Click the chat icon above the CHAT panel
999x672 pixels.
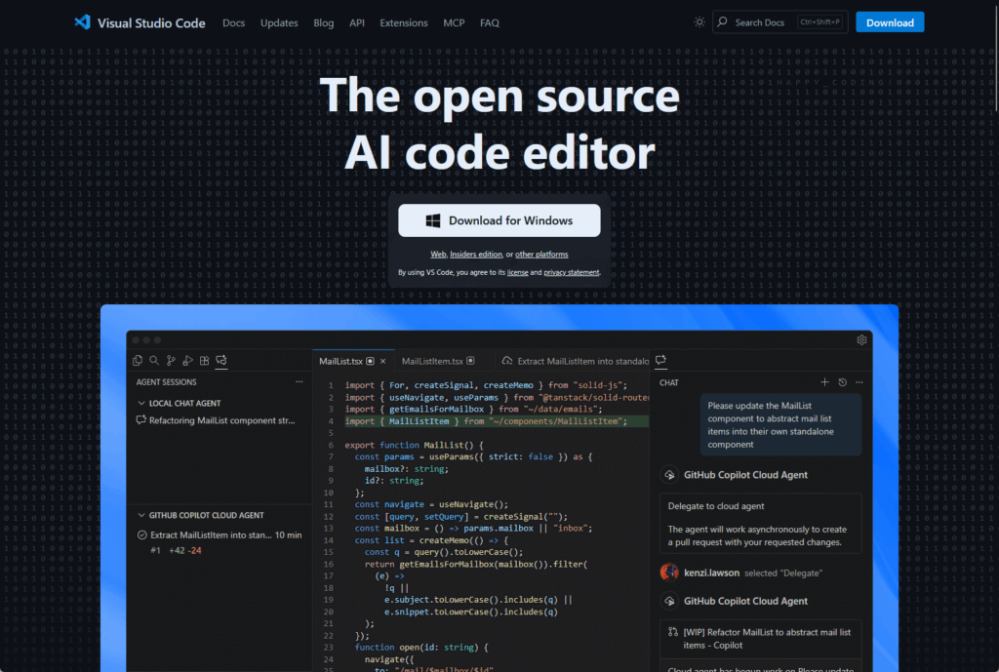(x=660, y=360)
